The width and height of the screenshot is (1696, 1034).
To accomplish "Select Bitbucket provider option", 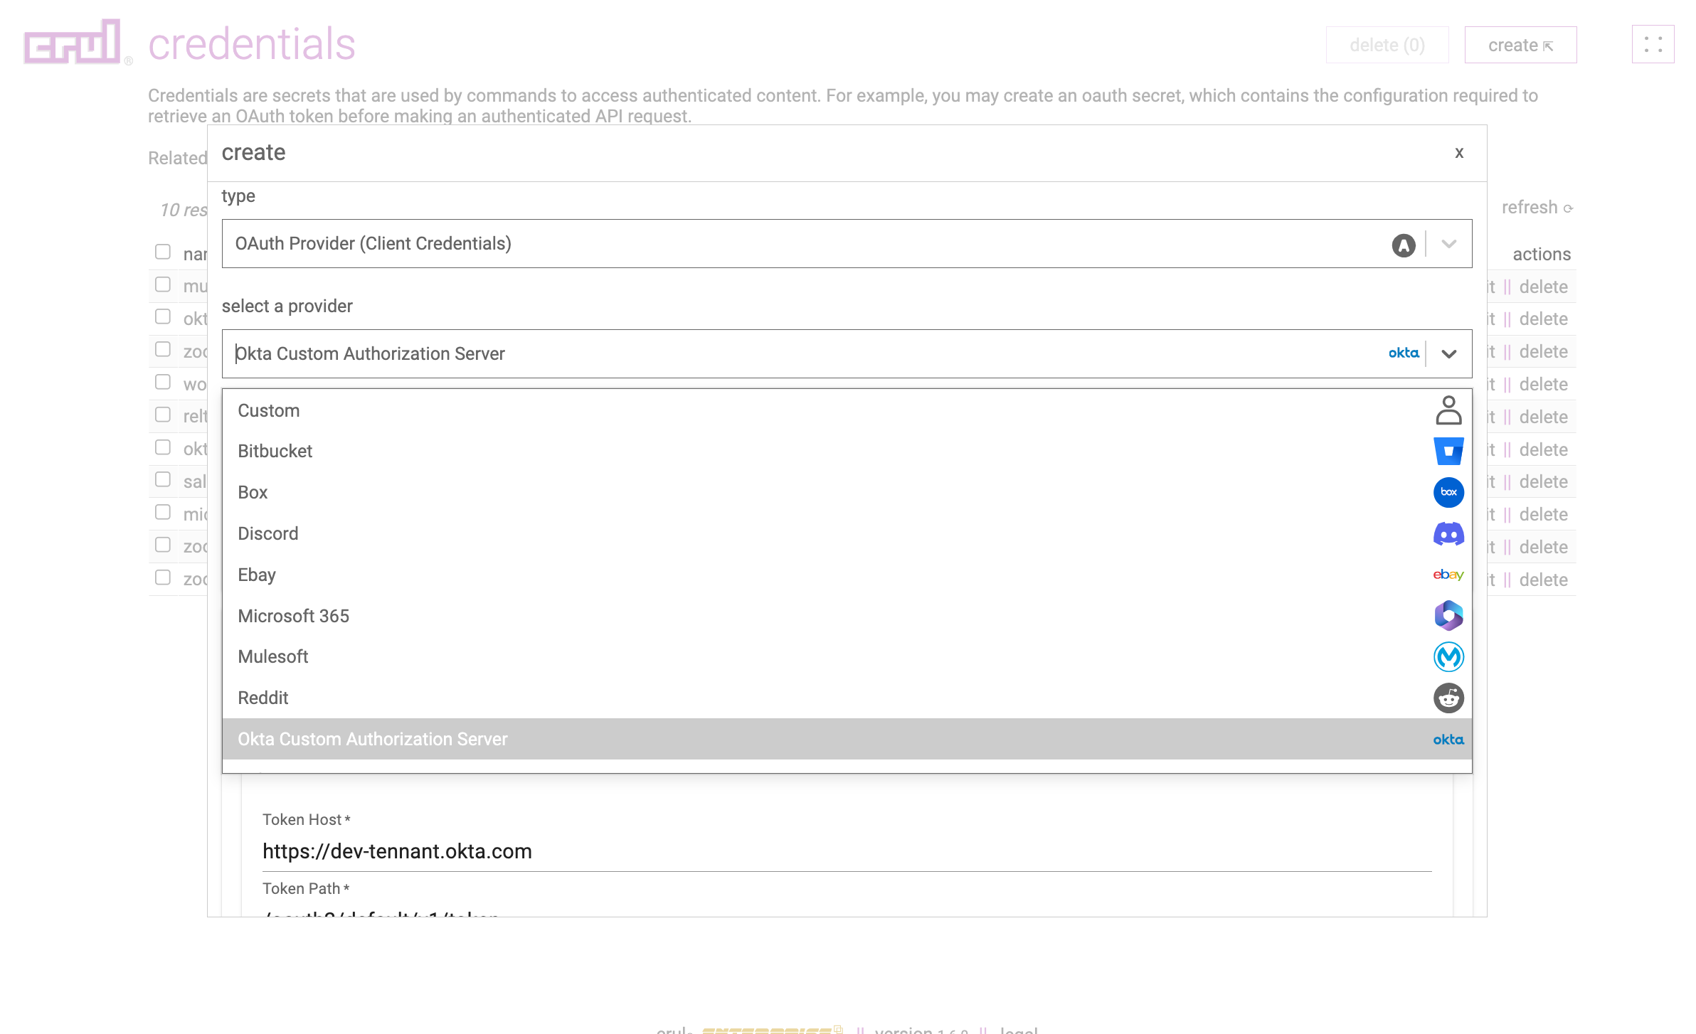I will pos(847,451).
